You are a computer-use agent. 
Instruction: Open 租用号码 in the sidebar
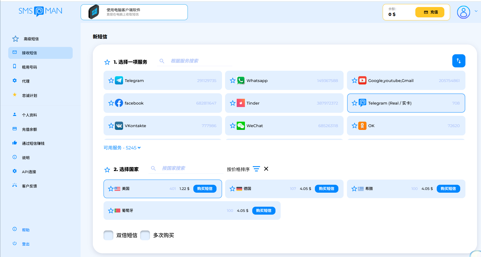tap(29, 67)
